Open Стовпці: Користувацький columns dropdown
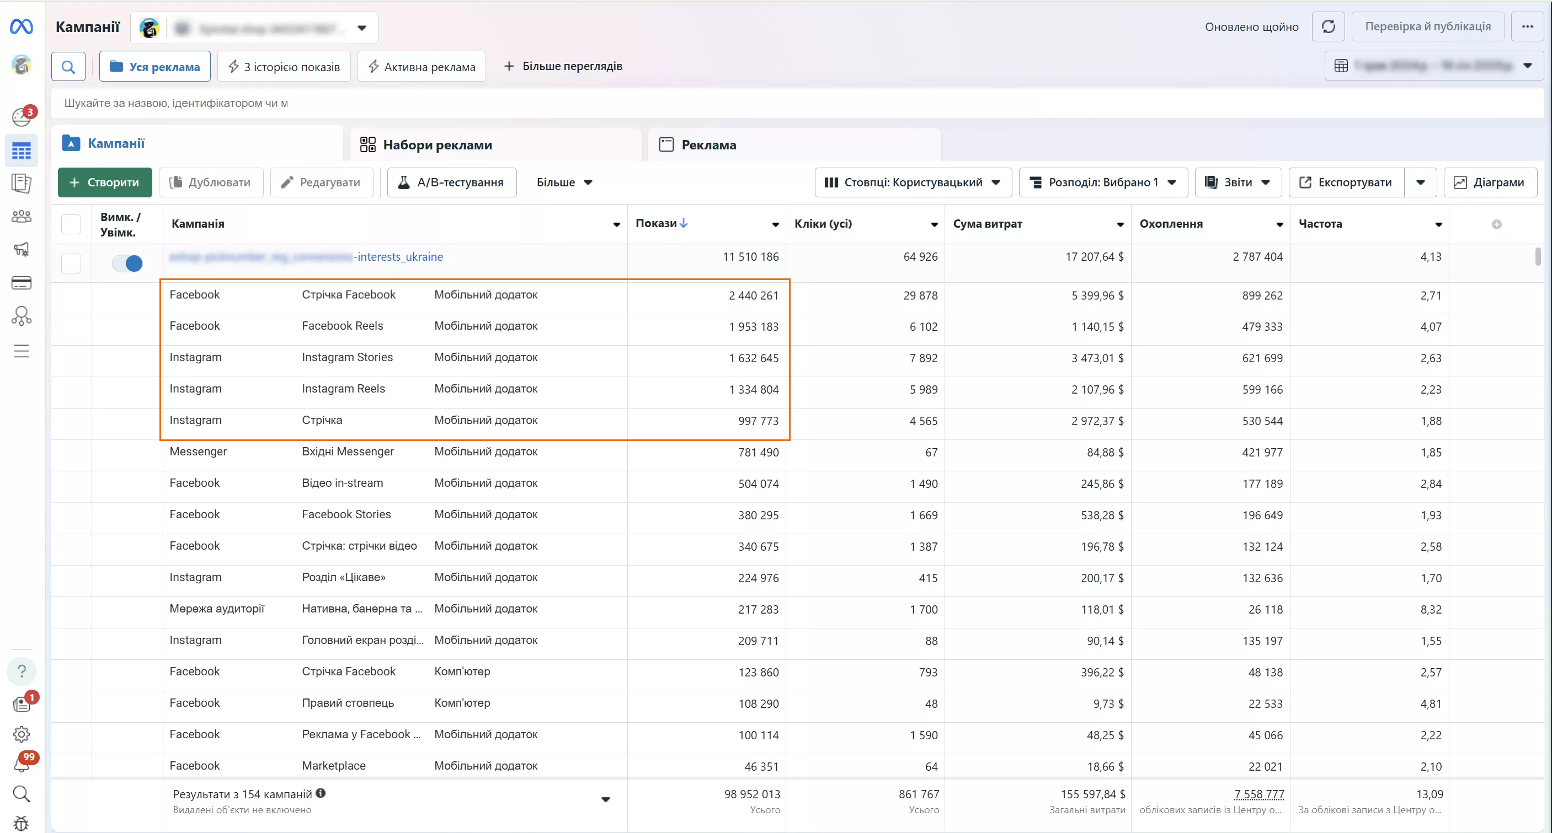This screenshot has height=833, width=1552. click(913, 182)
